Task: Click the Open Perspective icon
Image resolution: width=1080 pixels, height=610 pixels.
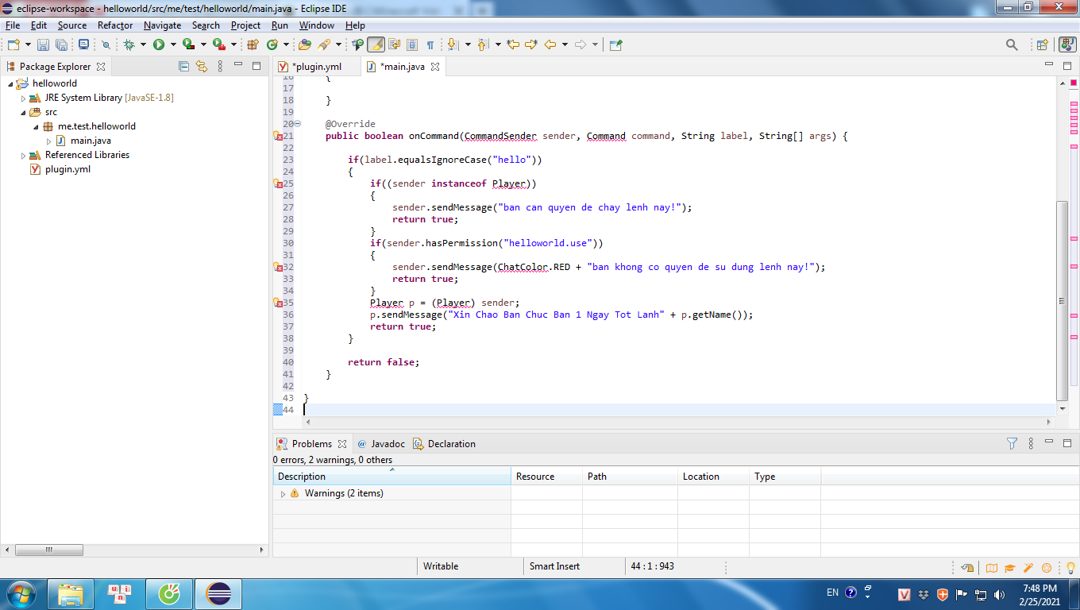Action: (1043, 44)
